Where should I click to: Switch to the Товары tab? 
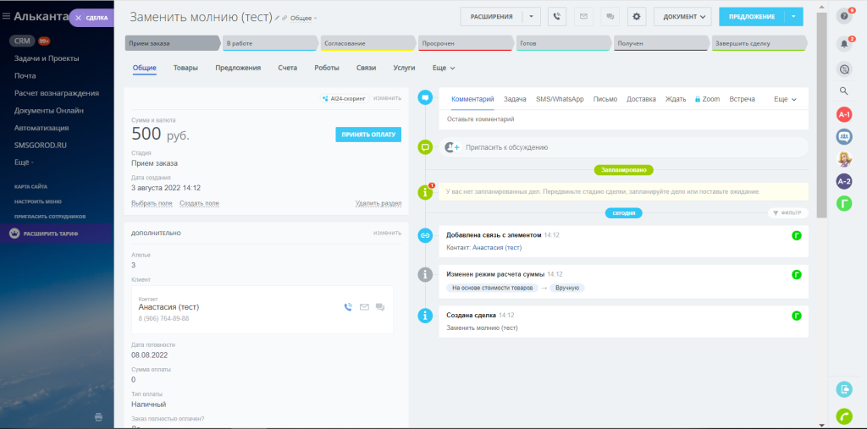pyautogui.click(x=185, y=68)
